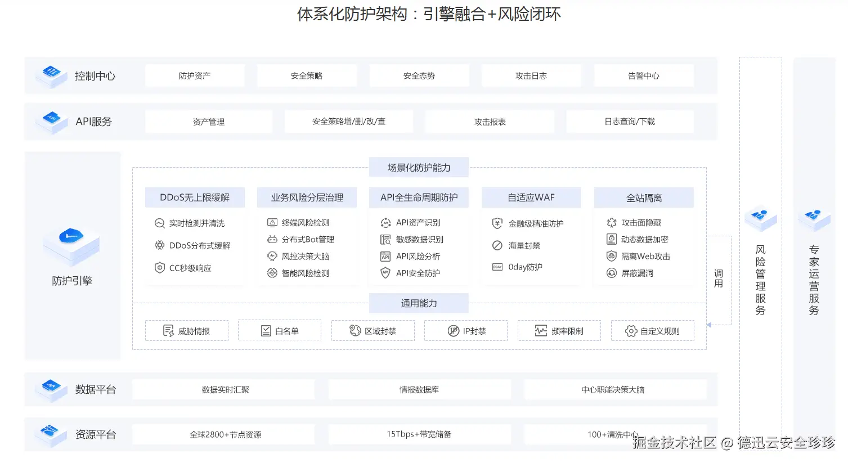Click the icon beside 屏蔽漏洞
The width and height of the screenshot is (848, 463).
point(612,273)
